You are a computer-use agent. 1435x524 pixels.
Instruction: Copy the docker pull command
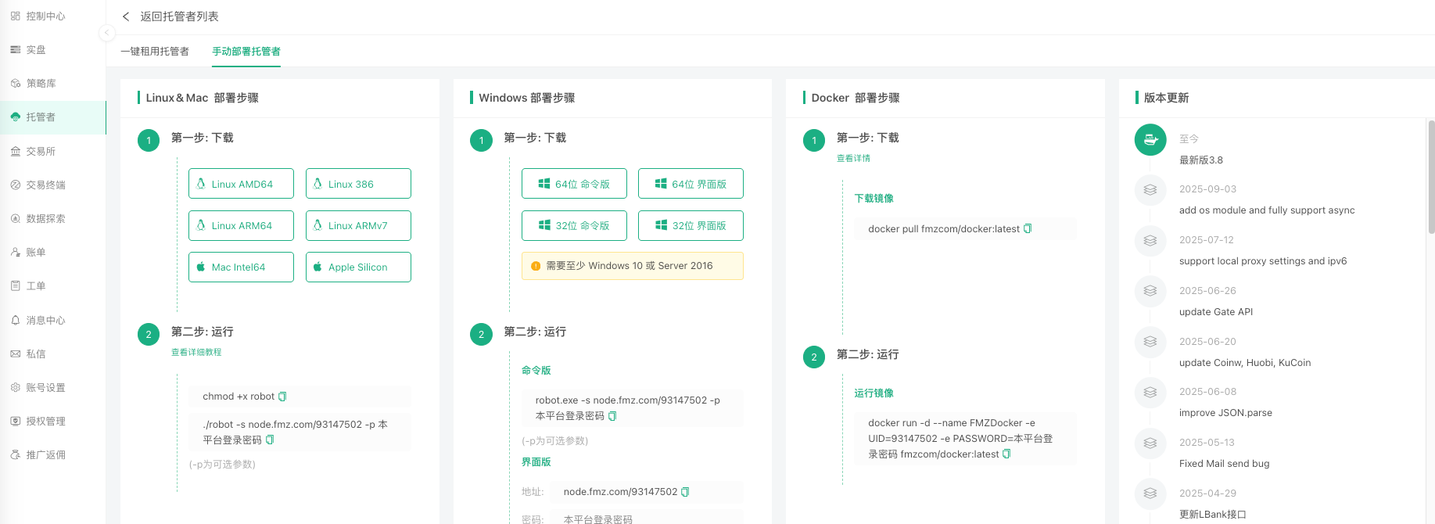[x=1028, y=228]
